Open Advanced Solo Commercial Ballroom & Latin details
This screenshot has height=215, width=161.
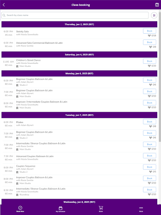click(39, 43)
